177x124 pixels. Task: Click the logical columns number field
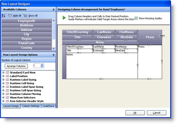37,66
